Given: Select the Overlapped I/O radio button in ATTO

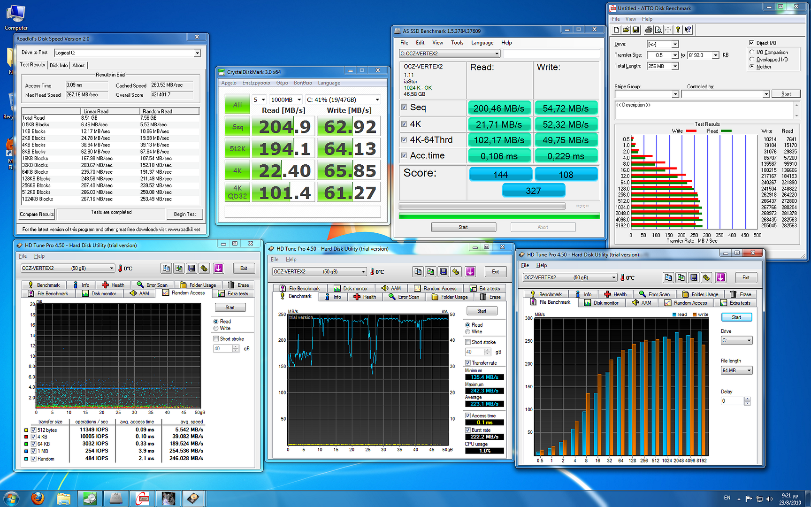Looking at the screenshot, I should 751,59.
